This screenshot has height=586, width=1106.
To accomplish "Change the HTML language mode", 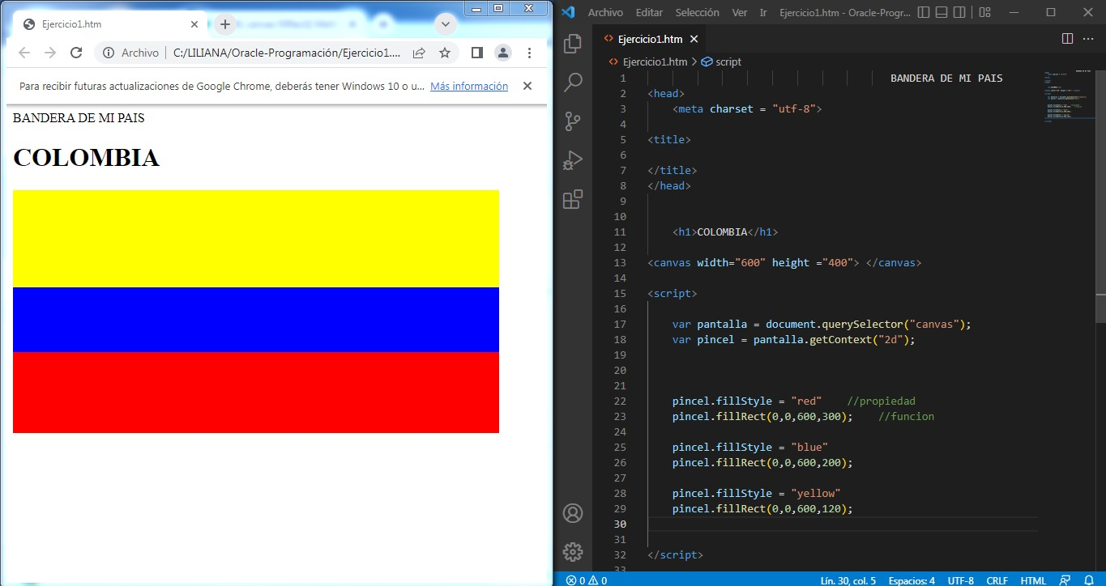I will (1033, 580).
